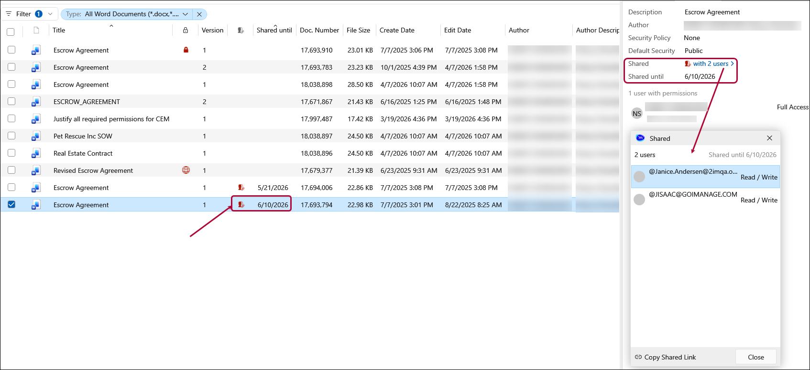Click Word icon of document 17,693,783

[x=36, y=67]
